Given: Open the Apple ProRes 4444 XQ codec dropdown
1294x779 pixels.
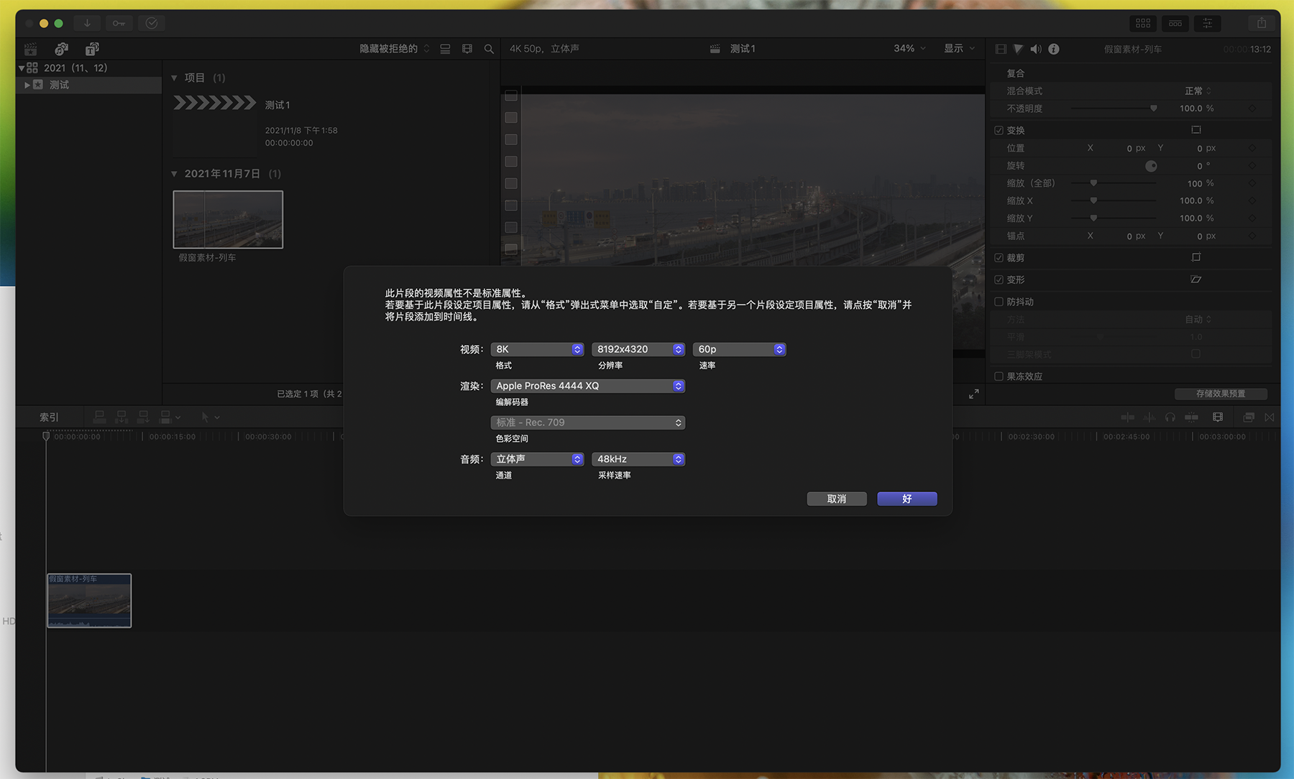Looking at the screenshot, I should (587, 386).
